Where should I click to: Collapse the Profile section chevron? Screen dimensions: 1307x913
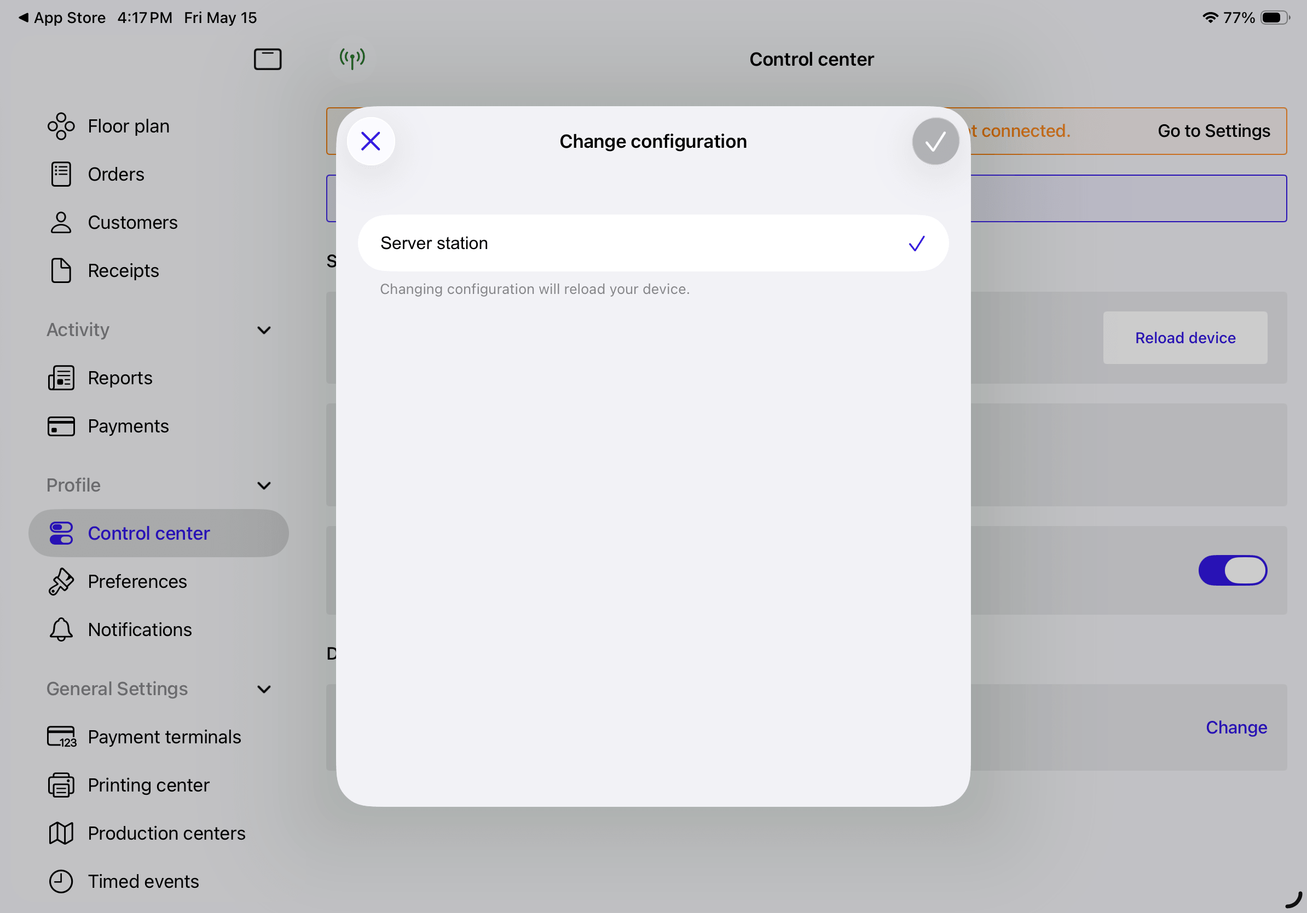click(264, 486)
